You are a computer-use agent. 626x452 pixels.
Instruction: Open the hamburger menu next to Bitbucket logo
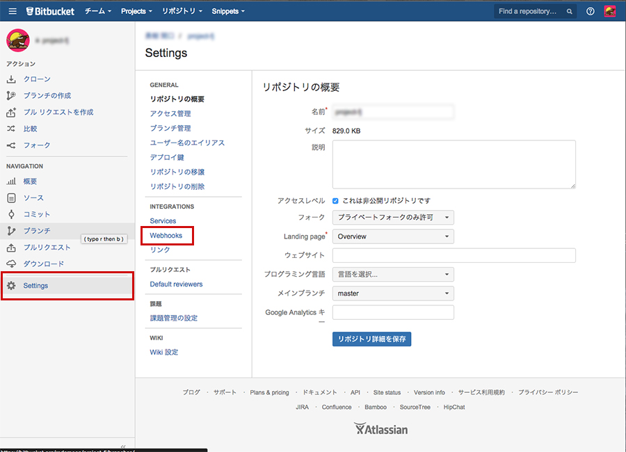pos(13,10)
